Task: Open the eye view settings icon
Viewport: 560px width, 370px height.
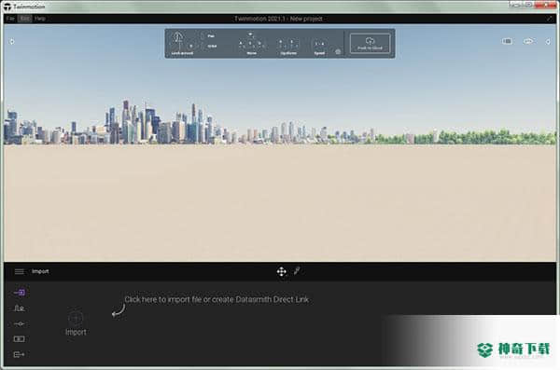Action: [x=528, y=41]
